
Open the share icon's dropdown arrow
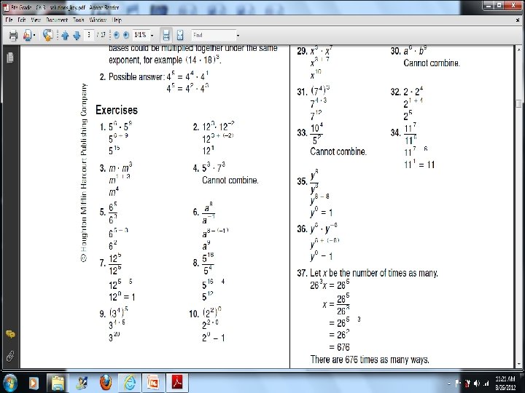pos(34,36)
